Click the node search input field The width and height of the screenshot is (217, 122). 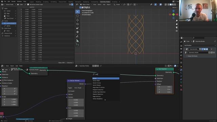106,75
